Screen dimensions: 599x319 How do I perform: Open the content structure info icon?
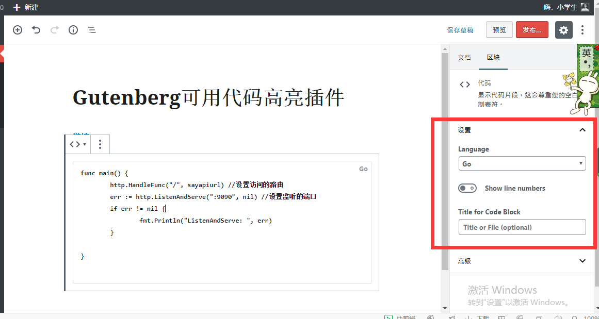click(73, 30)
